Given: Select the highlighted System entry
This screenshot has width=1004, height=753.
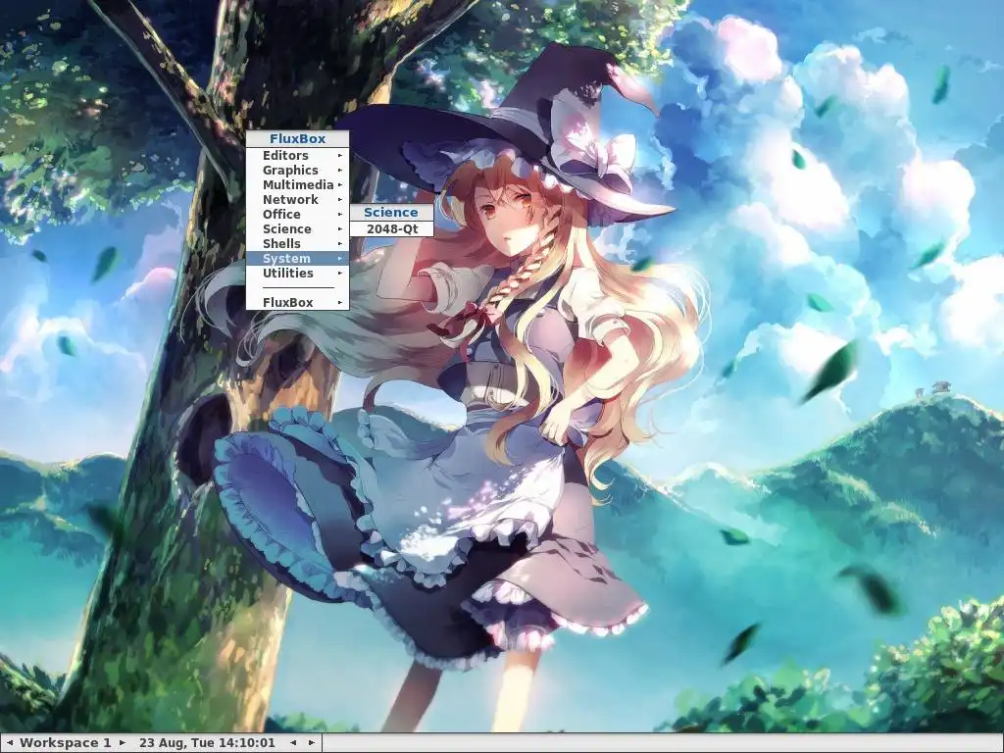Looking at the screenshot, I should tap(297, 259).
